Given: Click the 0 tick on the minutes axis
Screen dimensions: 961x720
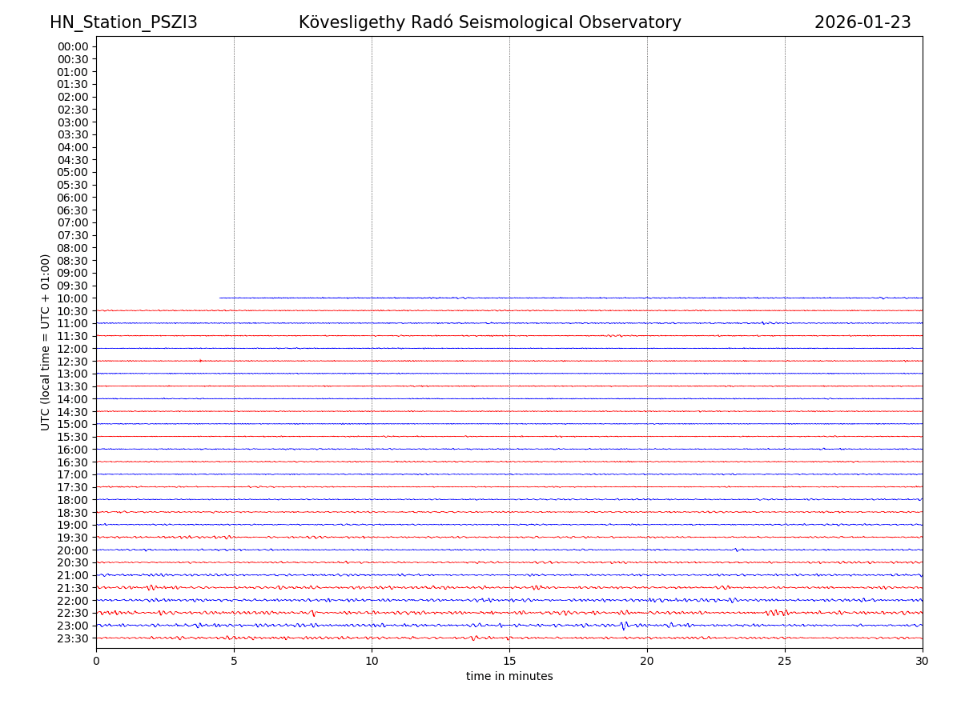Looking at the screenshot, I should [x=96, y=661].
